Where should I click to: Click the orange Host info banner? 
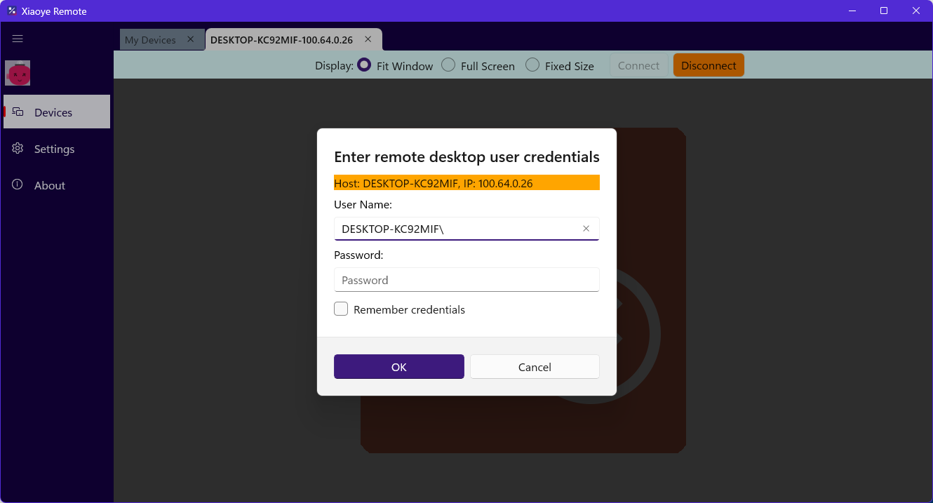pos(467,182)
